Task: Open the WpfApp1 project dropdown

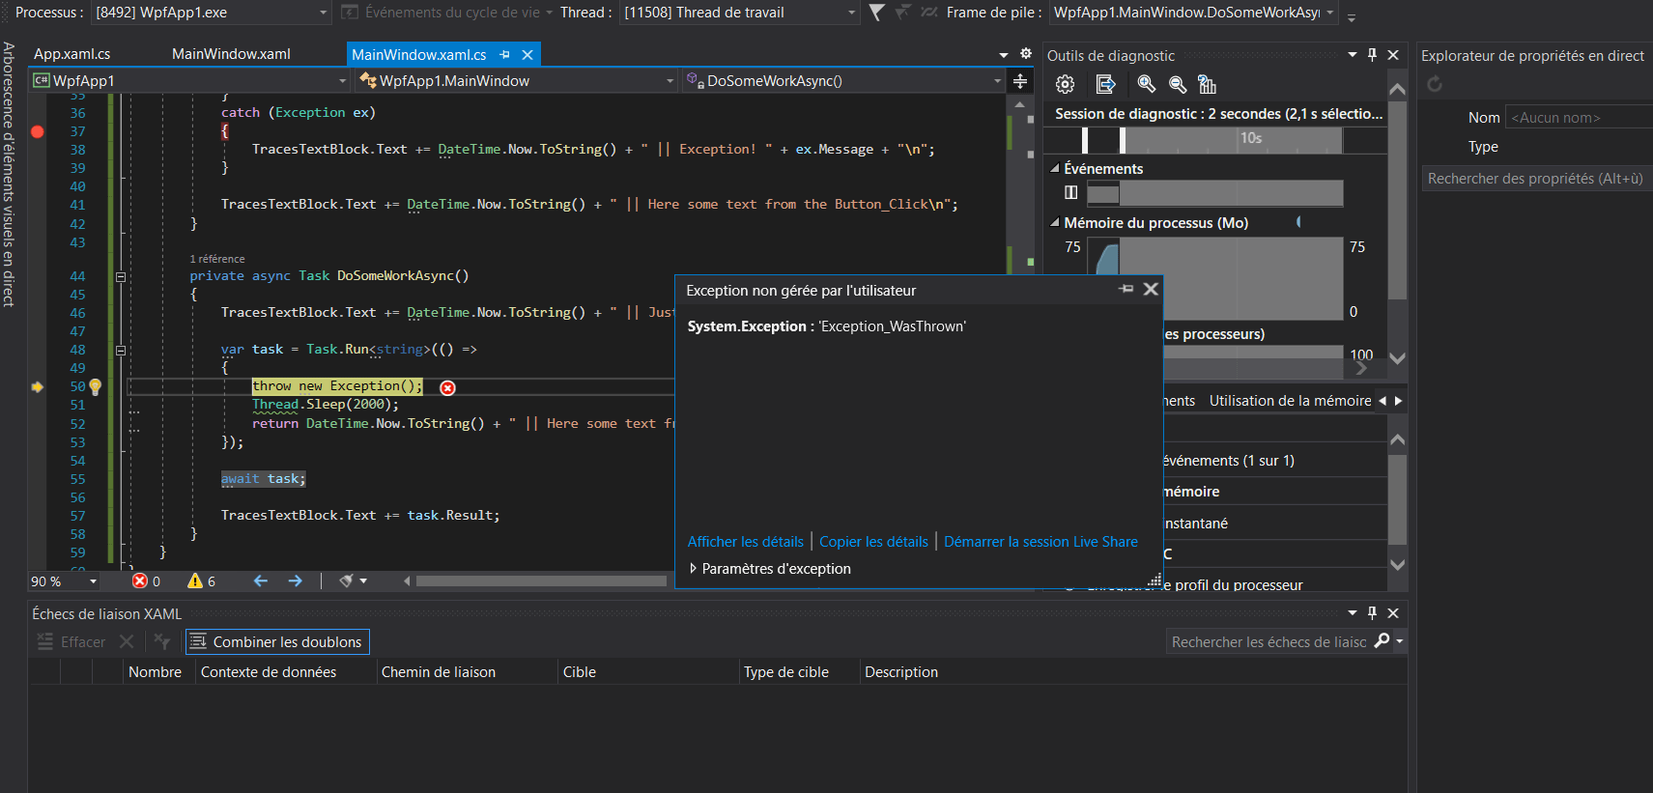Action: tap(342, 81)
